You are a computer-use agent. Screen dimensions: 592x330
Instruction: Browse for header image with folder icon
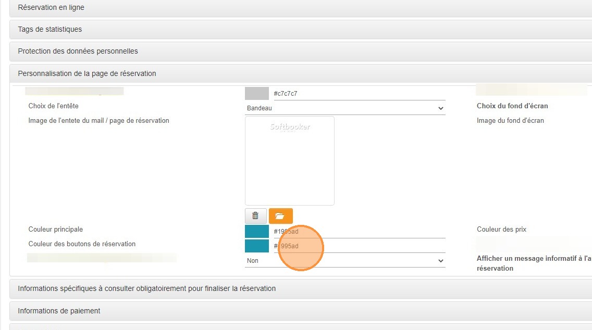(280, 215)
